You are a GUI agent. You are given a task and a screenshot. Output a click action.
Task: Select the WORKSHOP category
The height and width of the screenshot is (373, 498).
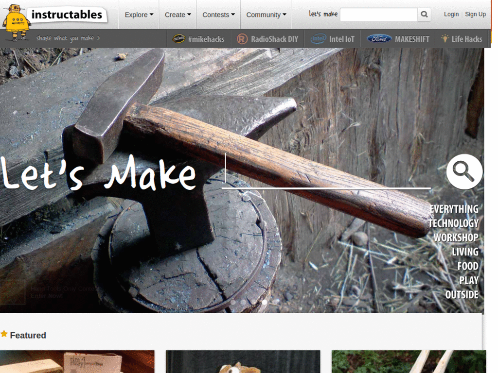[x=456, y=237]
